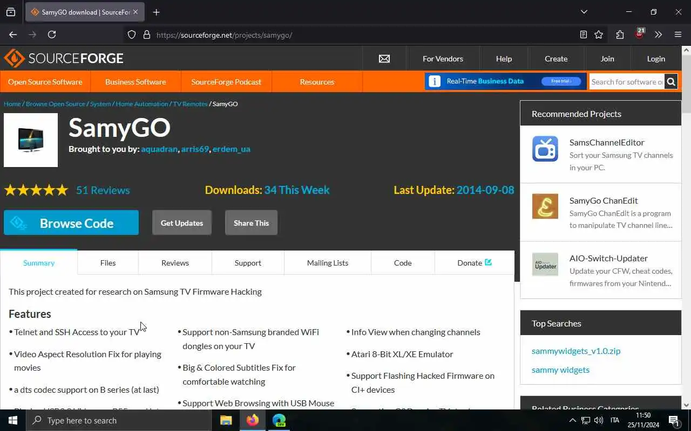Open the Mailing Lists tab
Image resolution: width=691 pixels, height=431 pixels.
328,263
